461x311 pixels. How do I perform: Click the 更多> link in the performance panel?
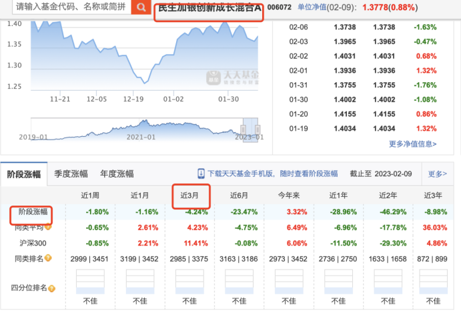pyautogui.click(x=437, y=174)
